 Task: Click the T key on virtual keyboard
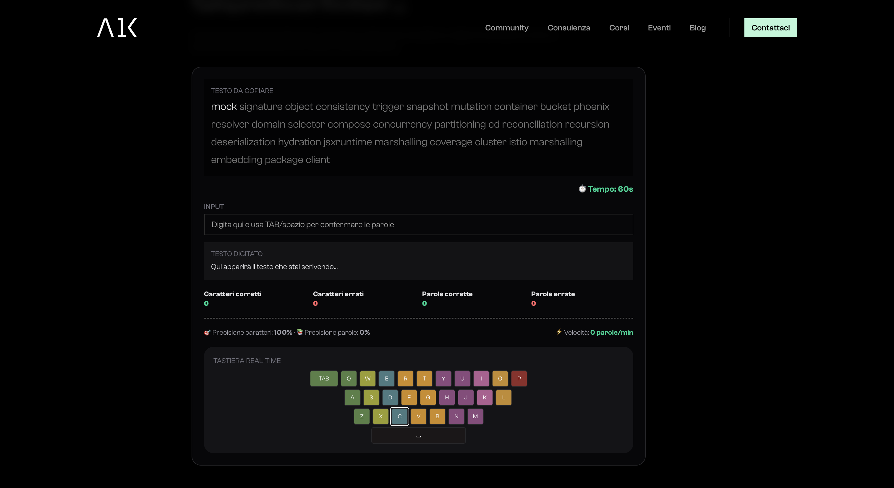point(424,378)
